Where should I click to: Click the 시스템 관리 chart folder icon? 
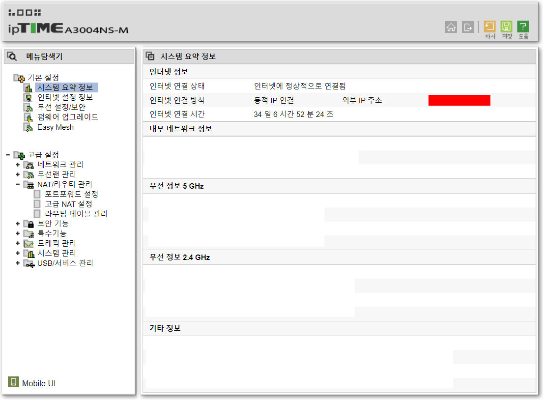(29, 254)
